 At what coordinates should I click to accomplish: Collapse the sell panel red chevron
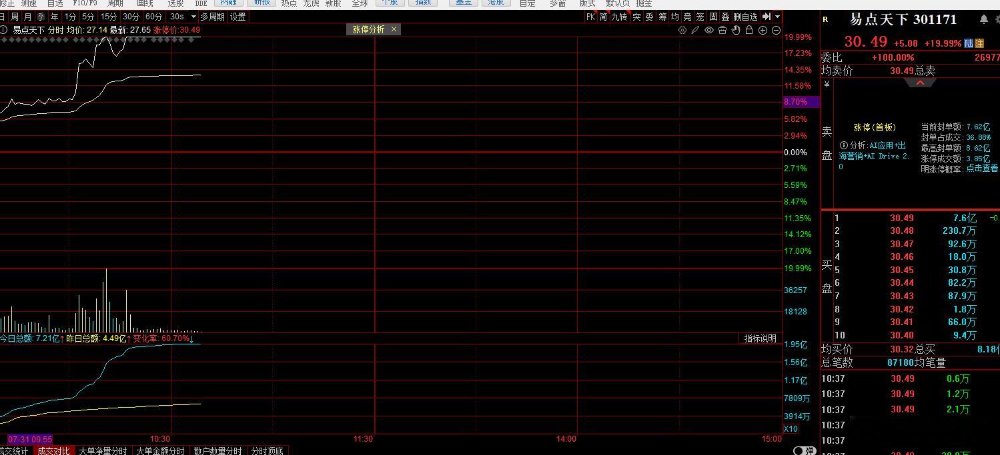[x=920, y=83]
